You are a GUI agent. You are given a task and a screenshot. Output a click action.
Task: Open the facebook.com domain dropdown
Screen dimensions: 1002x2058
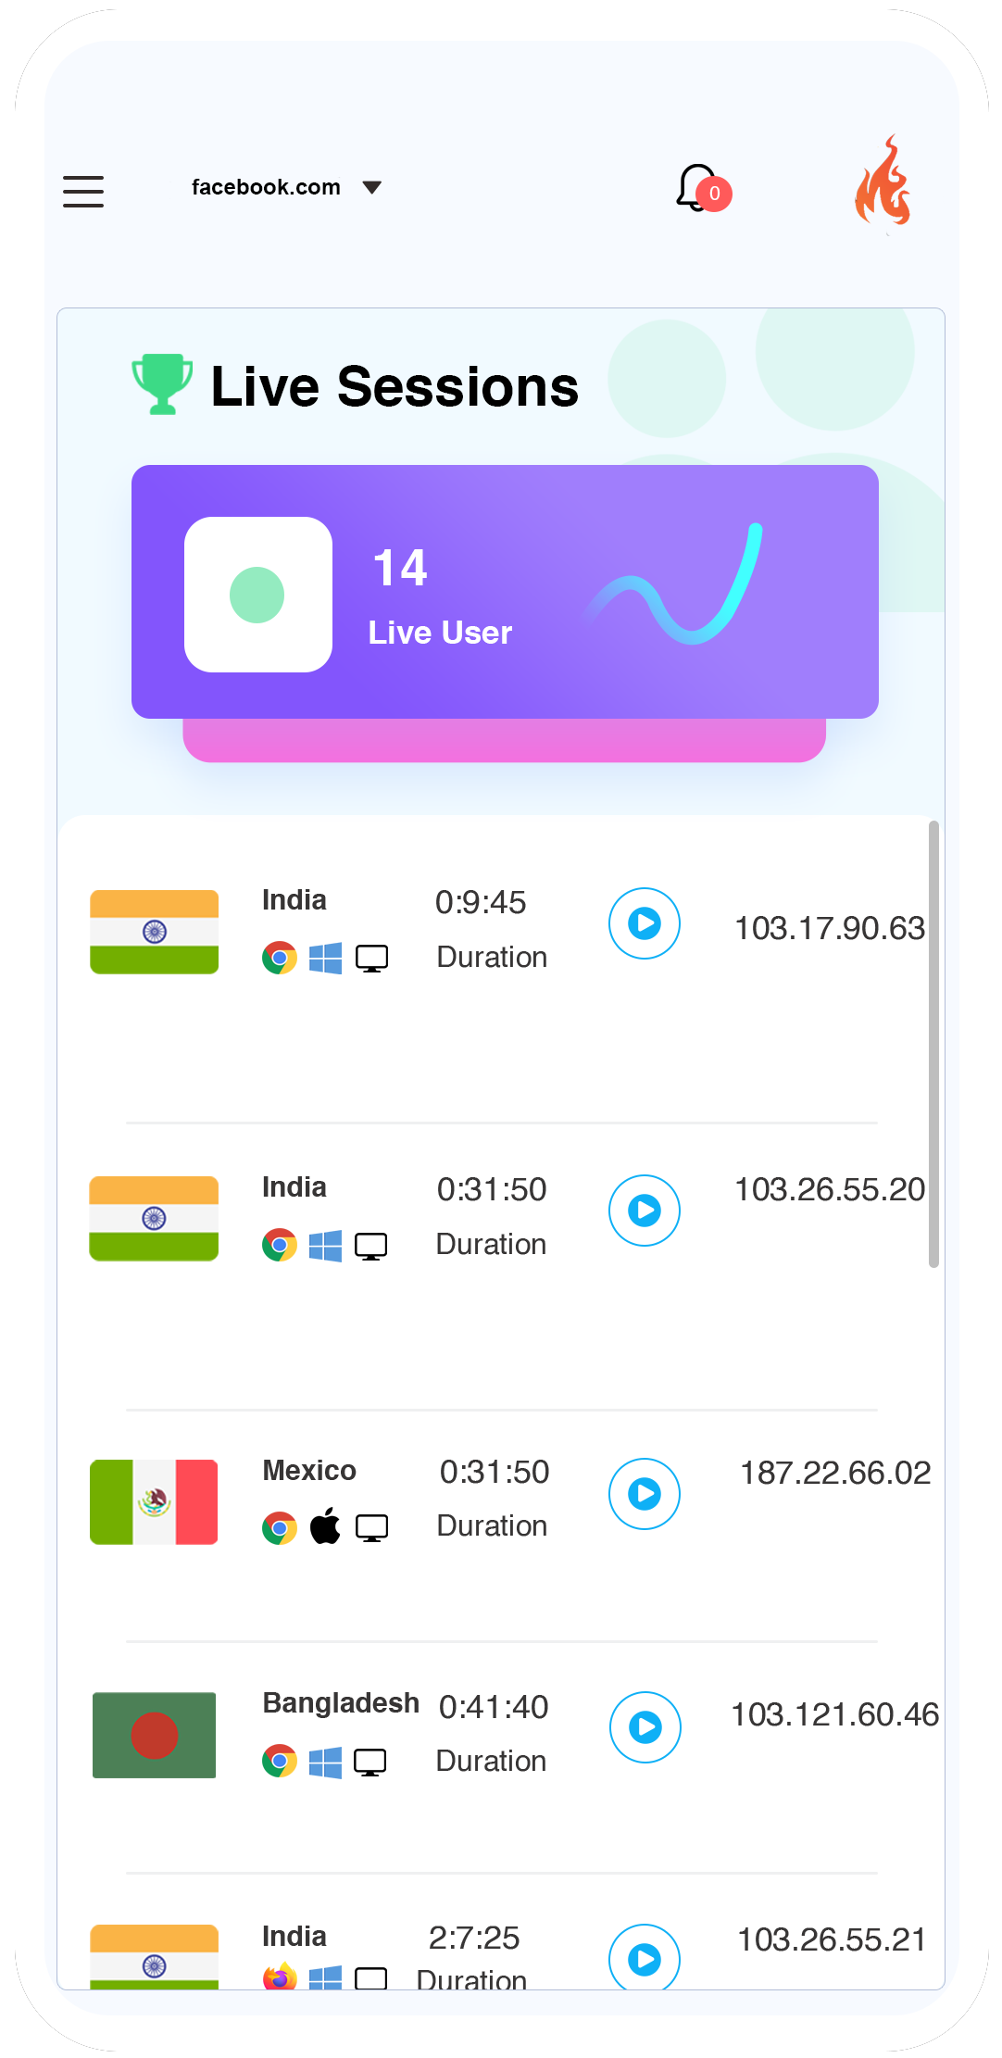pyautogui.click(x=266, y=186)
